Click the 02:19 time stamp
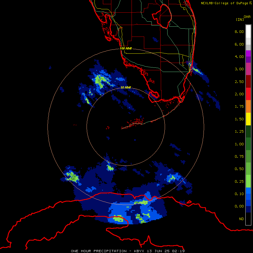This screenshot has width=253, height=253. pyautogui.click(x=178, y=251)
